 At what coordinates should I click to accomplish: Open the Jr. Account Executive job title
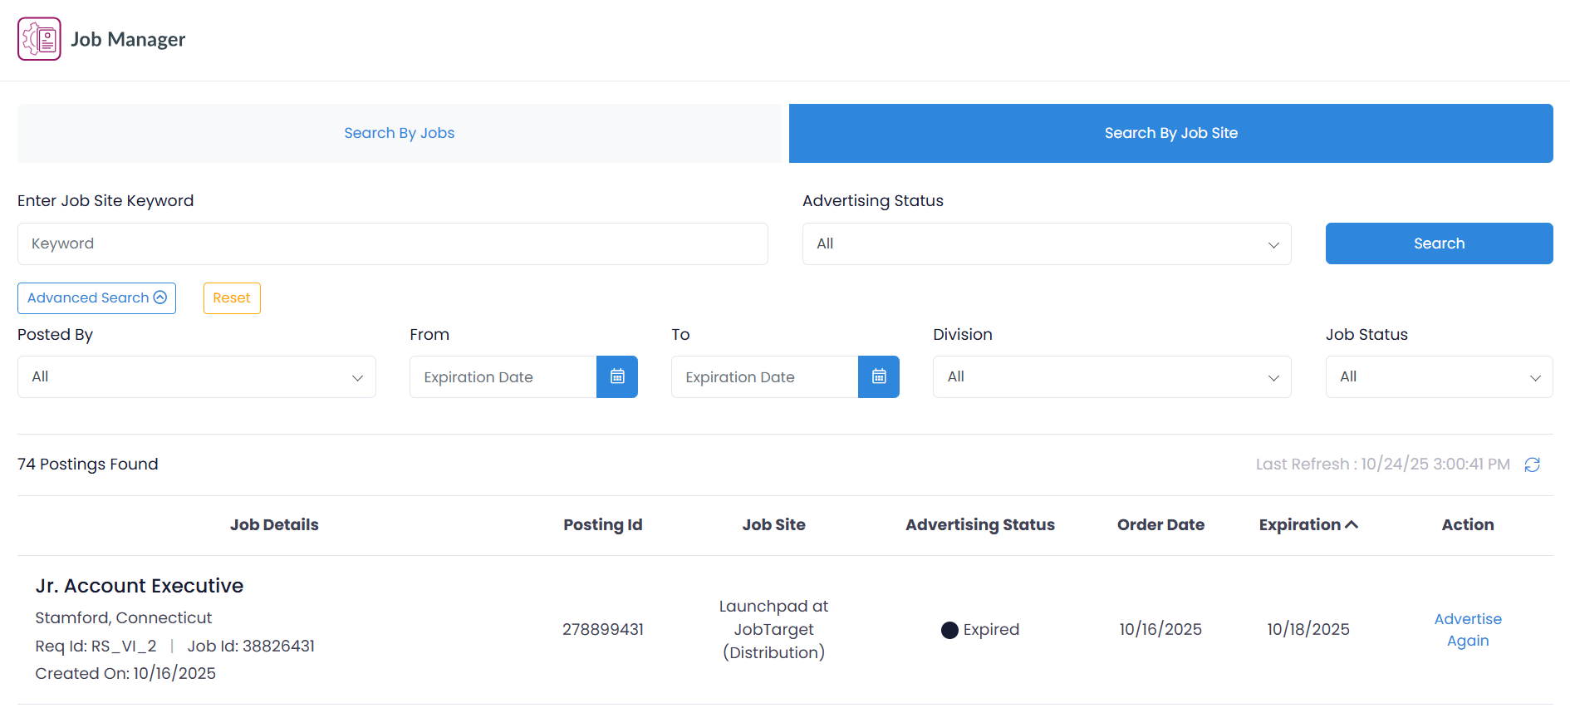(x=140, y=586)
